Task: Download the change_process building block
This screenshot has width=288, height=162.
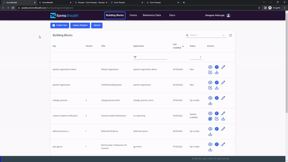Action: pyautogui.click(x=210, y=103)
